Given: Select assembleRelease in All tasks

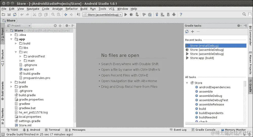Looking at the screenshot, I should [211, 104].
